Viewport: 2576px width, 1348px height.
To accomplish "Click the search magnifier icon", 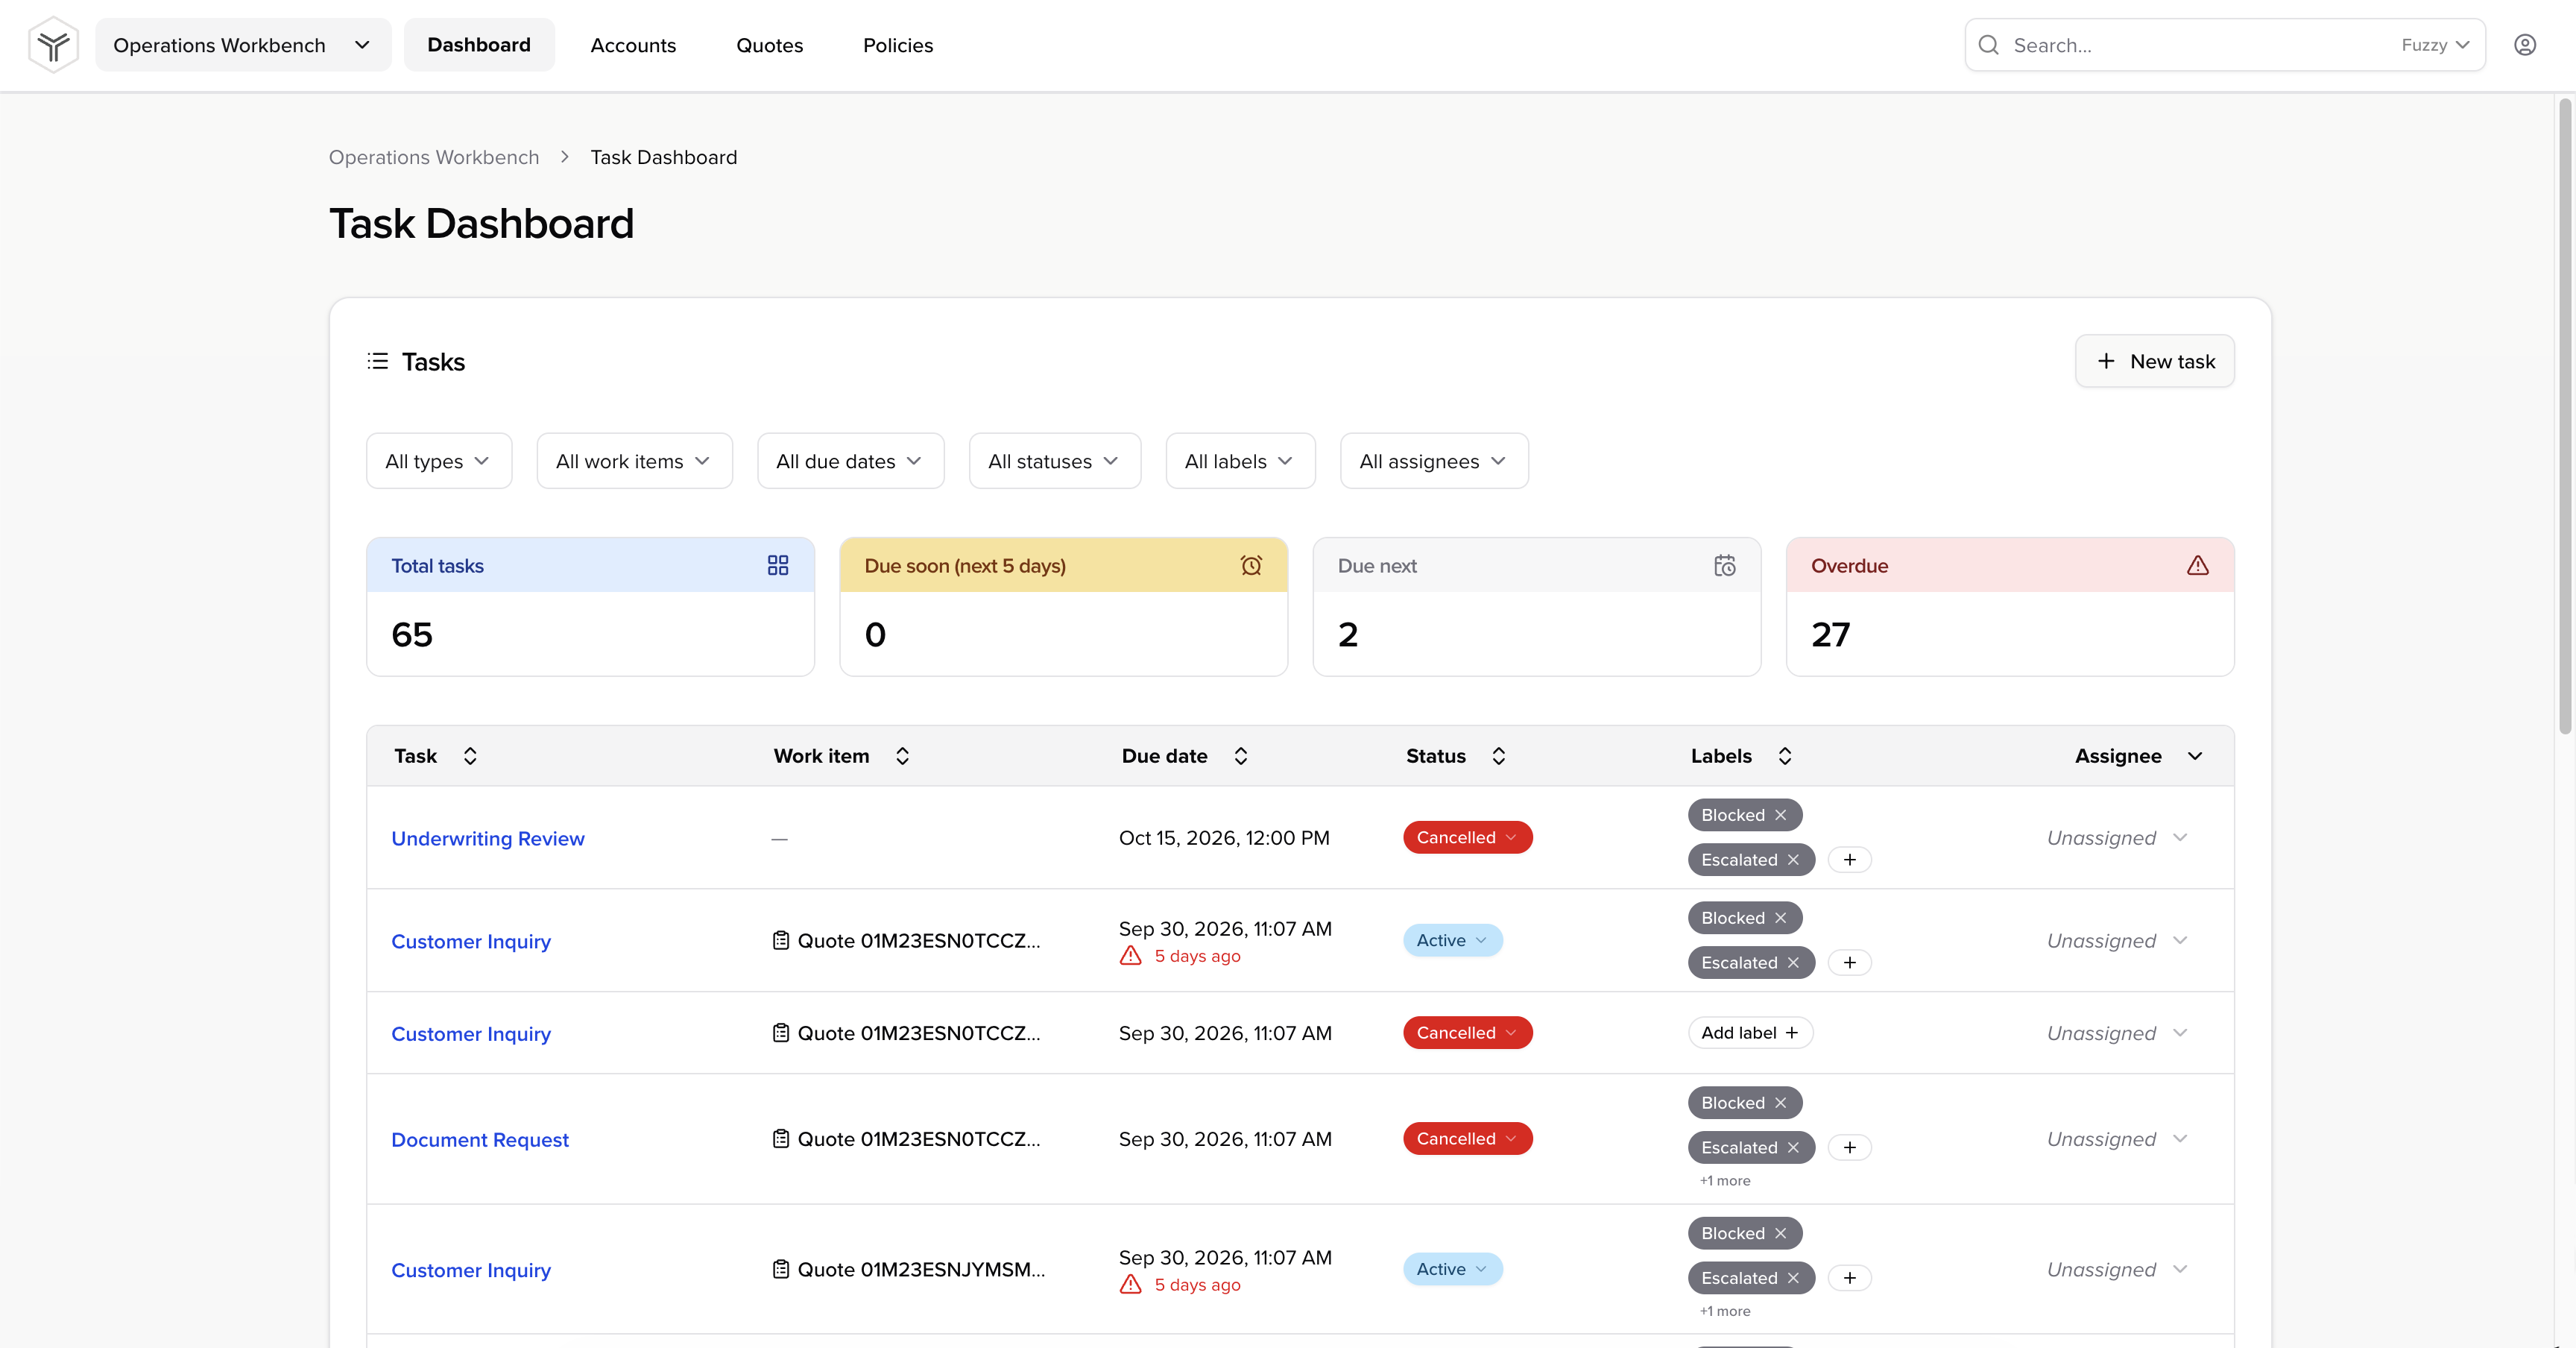I will coord(1988,45).
